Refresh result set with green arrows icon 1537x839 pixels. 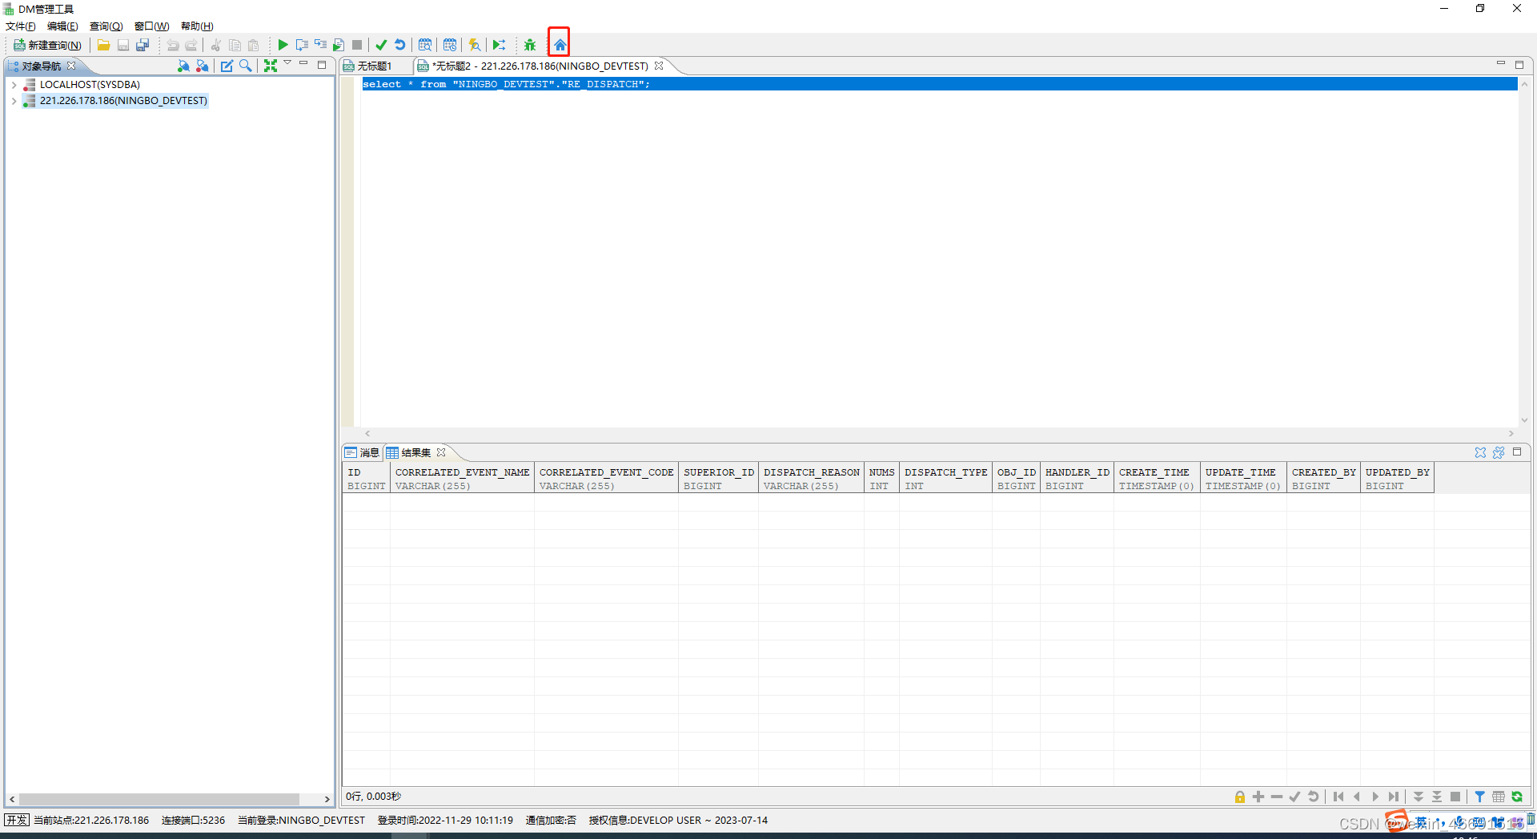[1517, 797]
